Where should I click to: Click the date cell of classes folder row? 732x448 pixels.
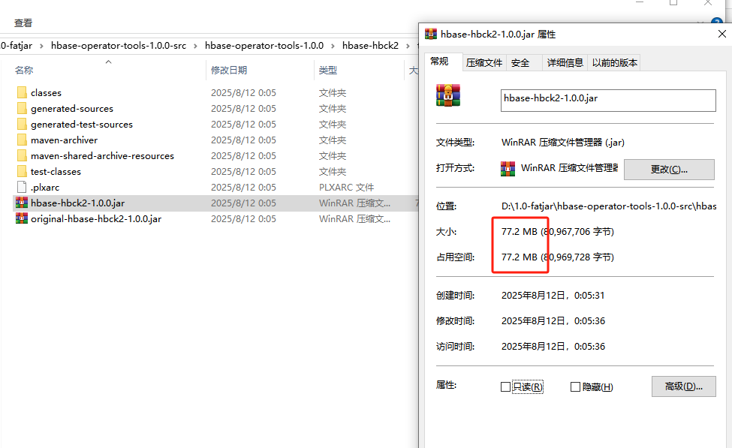coord(243,93)
